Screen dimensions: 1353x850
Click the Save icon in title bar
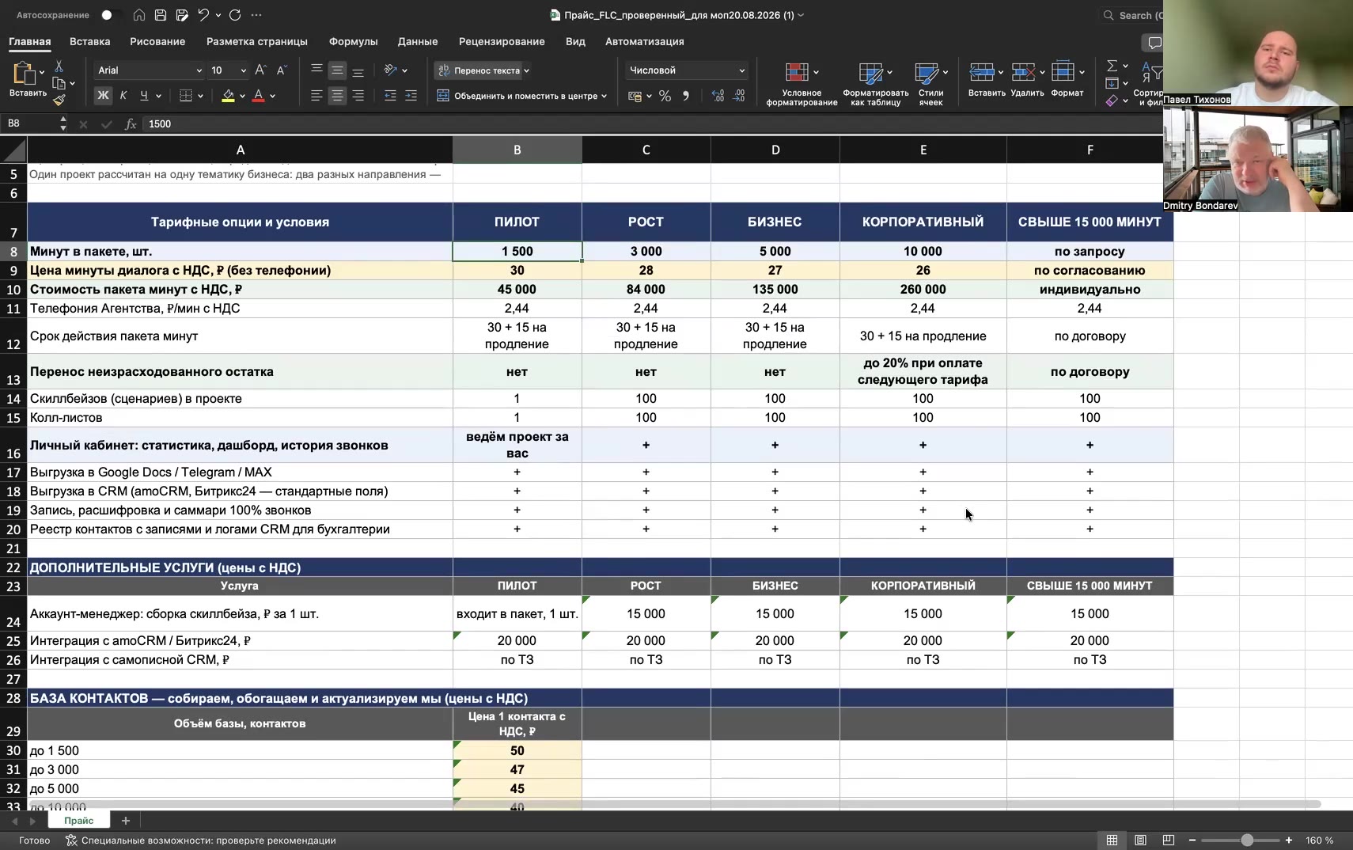click(161, 15)
